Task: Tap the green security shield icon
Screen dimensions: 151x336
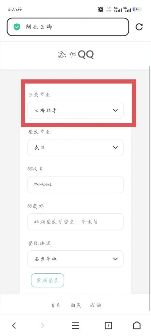Action: [x=17, y=27]
